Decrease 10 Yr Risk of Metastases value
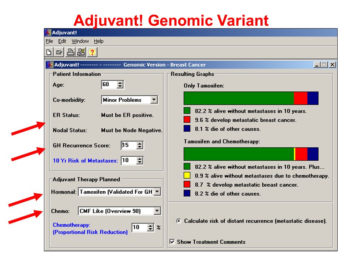343x257 pixels. point(140,162)
